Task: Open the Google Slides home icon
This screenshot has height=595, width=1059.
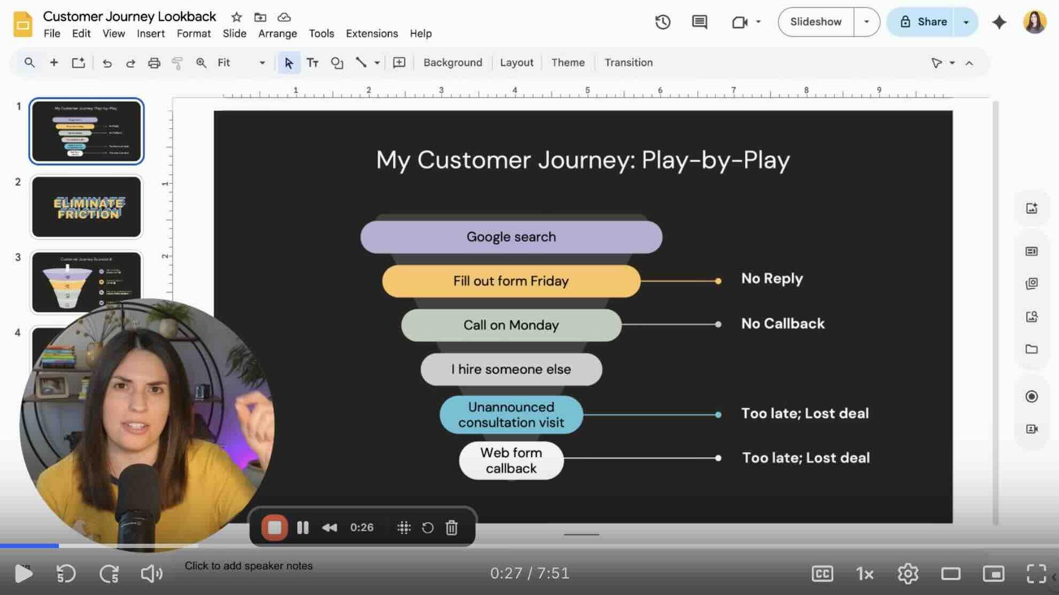Action: coord(23,24)
